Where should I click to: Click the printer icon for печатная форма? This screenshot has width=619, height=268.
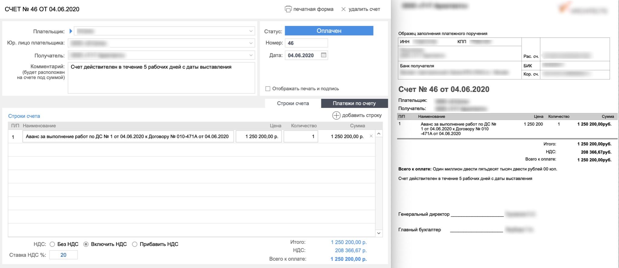[x=288, y=9]
